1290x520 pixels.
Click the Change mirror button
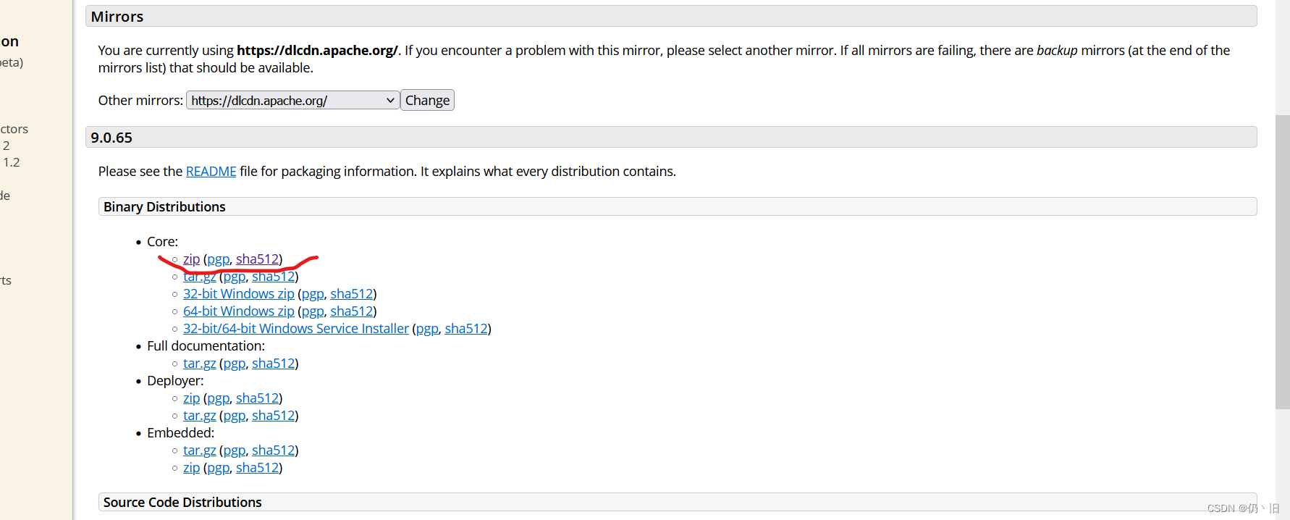click(x=427, y=100)
